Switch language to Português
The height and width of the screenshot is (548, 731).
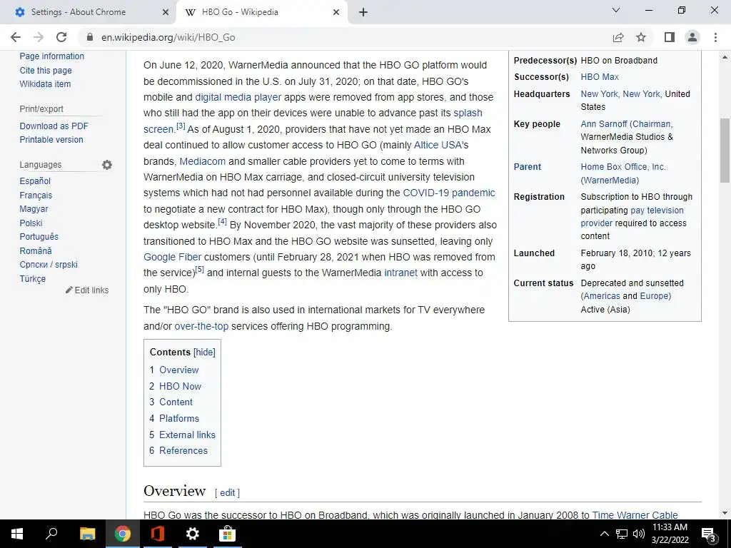coord(39,237)
